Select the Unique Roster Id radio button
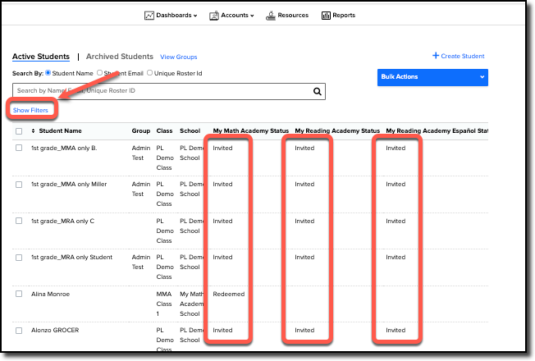This screenshot has width=535, height=361. pos(150,73)
